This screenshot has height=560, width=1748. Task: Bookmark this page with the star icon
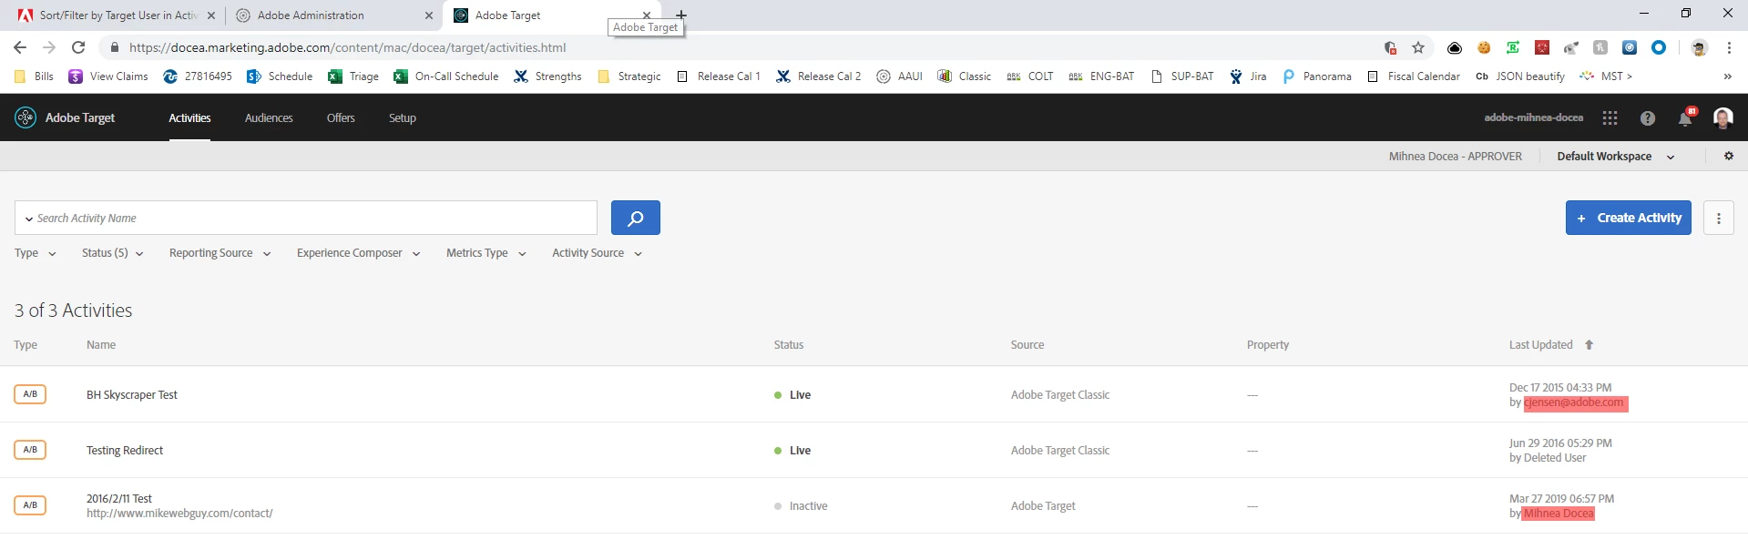coord(1417,47)
